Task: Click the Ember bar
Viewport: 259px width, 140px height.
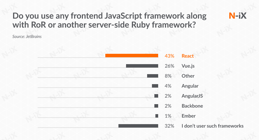Action: 157,116
